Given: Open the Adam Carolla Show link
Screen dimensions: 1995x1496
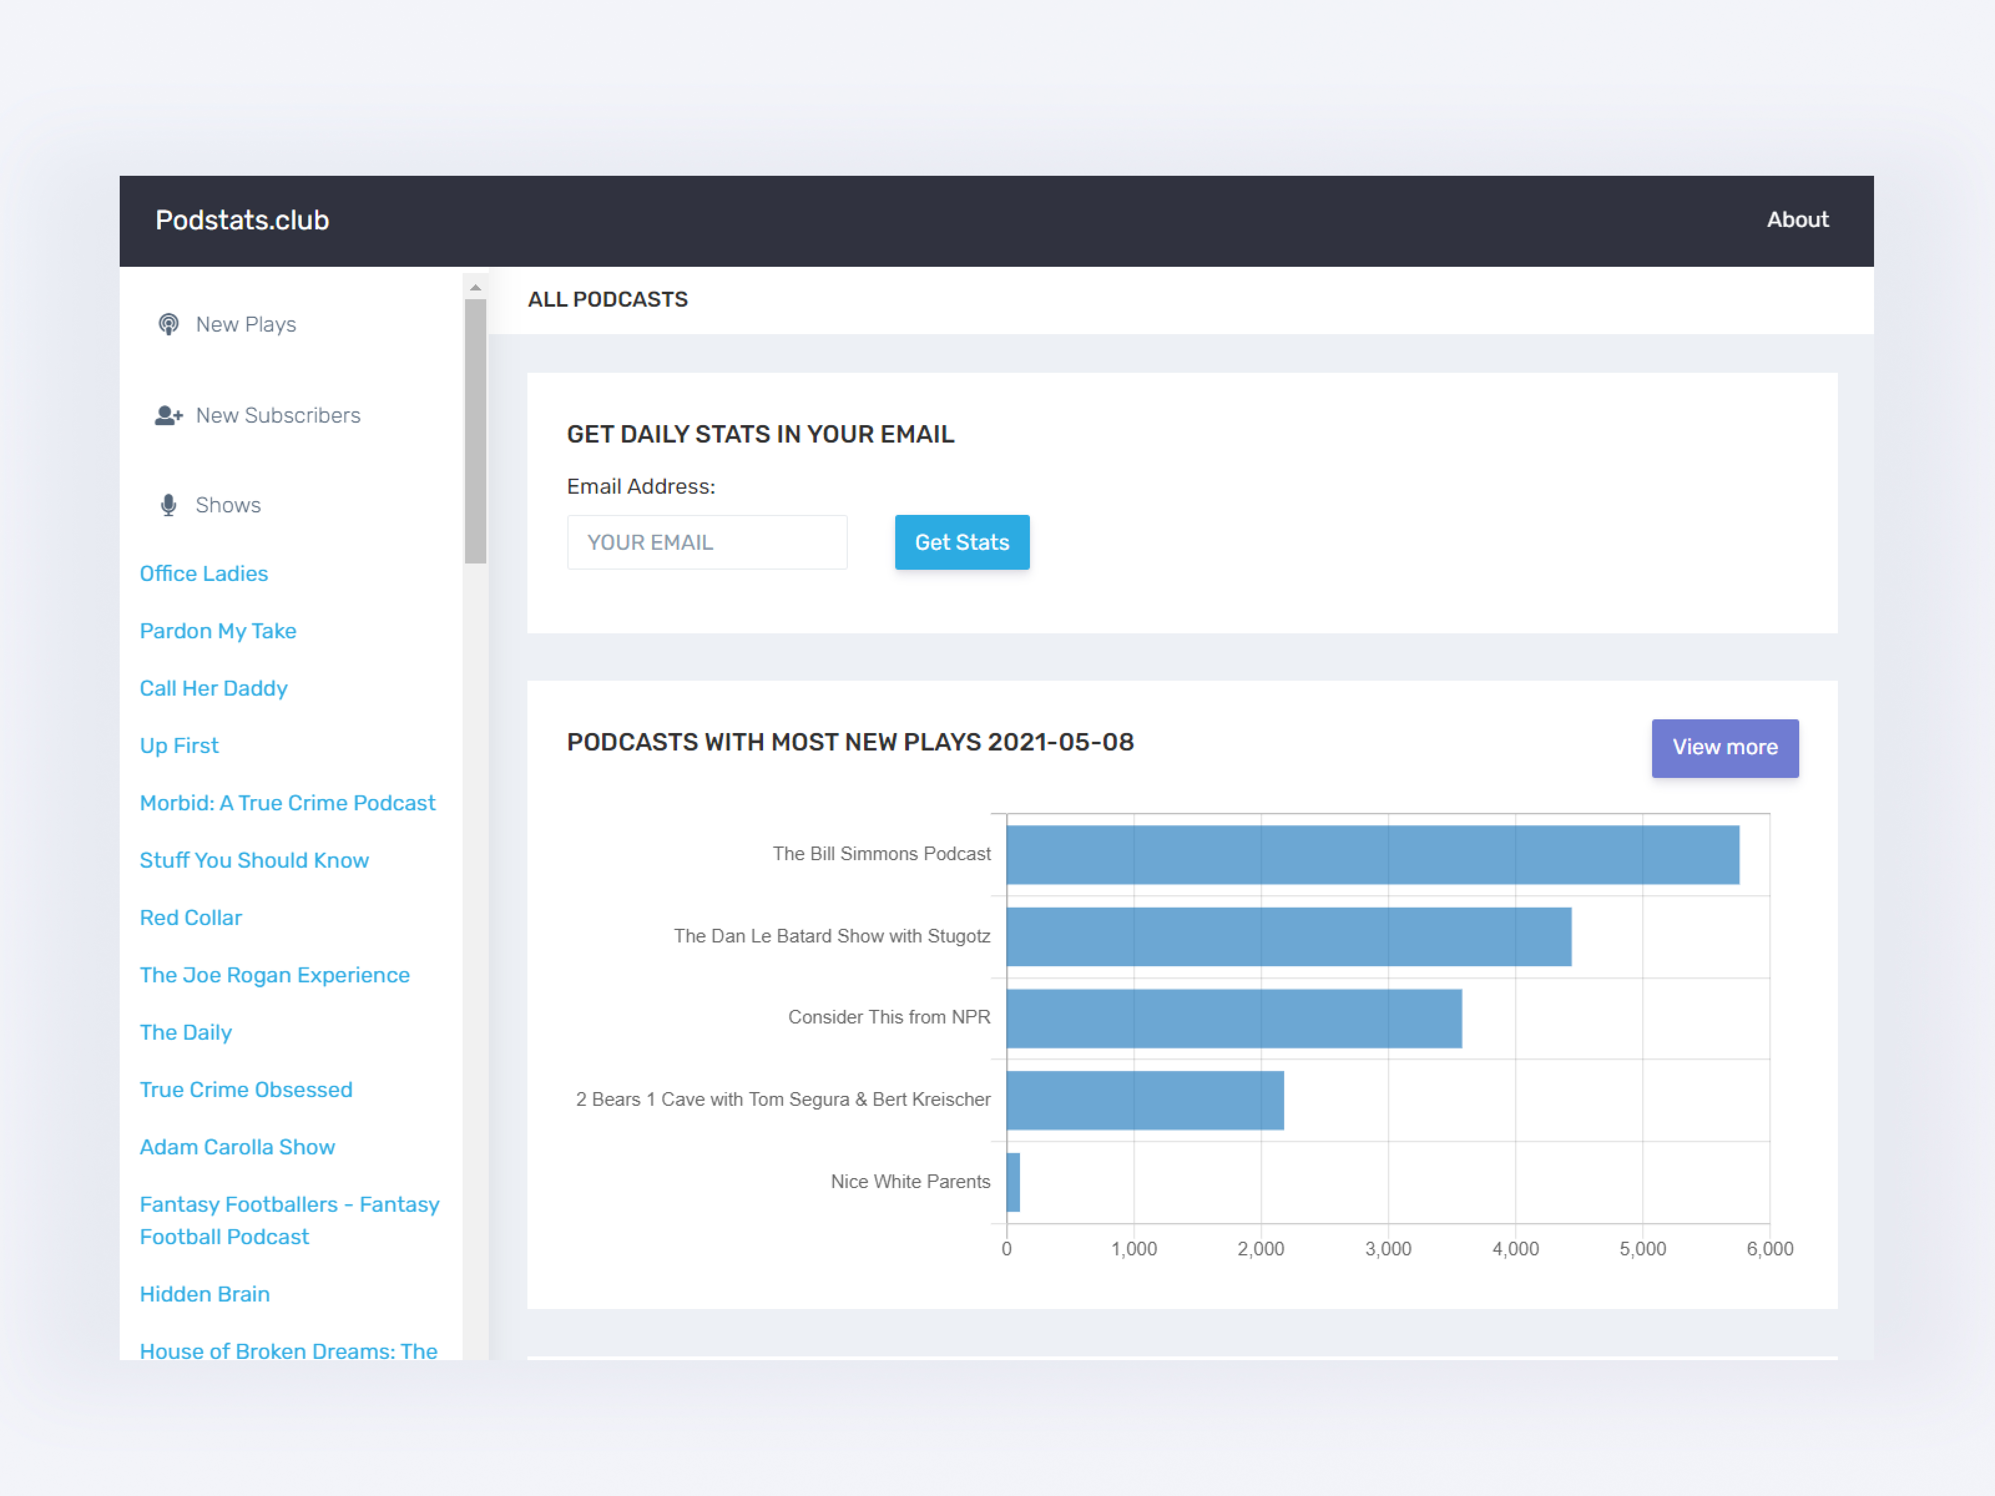Looking at the screenshot, I should tap(237, 1147).
